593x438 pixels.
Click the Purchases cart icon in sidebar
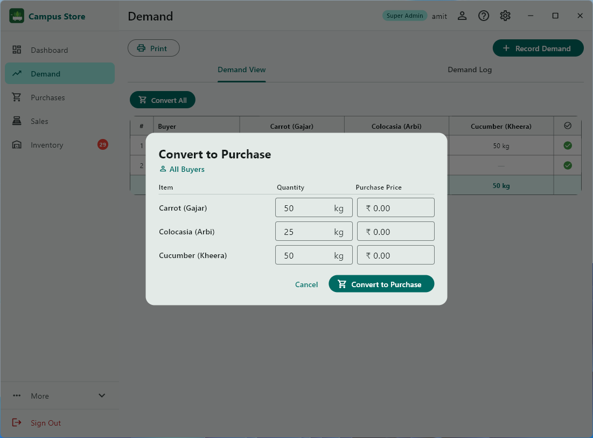click(x=17, y=97)
